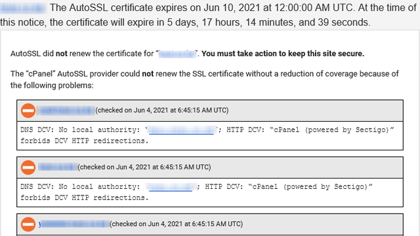Open blurred domain link in third problem header
Image resolution: width=420 pixels, height=236 pixels.
tap(73, 224)
